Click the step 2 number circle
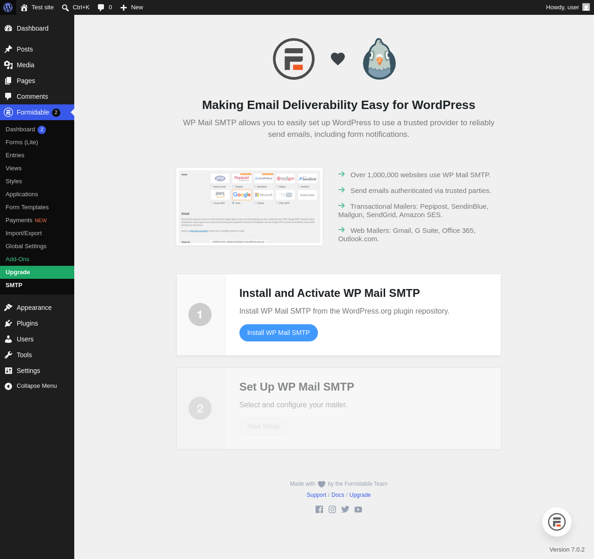 click(x=200, y=408)
